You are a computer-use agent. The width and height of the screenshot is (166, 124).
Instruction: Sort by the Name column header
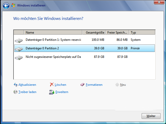(53, 32)
